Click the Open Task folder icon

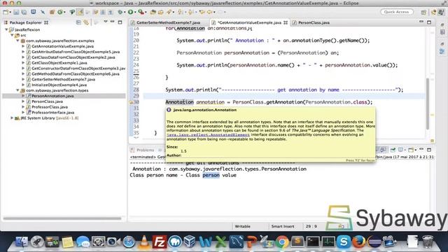160,12
